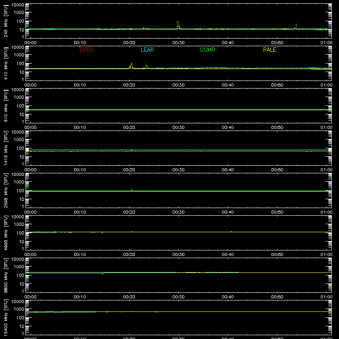Screen dimensions: 339x339
Task: Click the 100 tick label on the 610 MHz axis
Action: coord(20,106)
